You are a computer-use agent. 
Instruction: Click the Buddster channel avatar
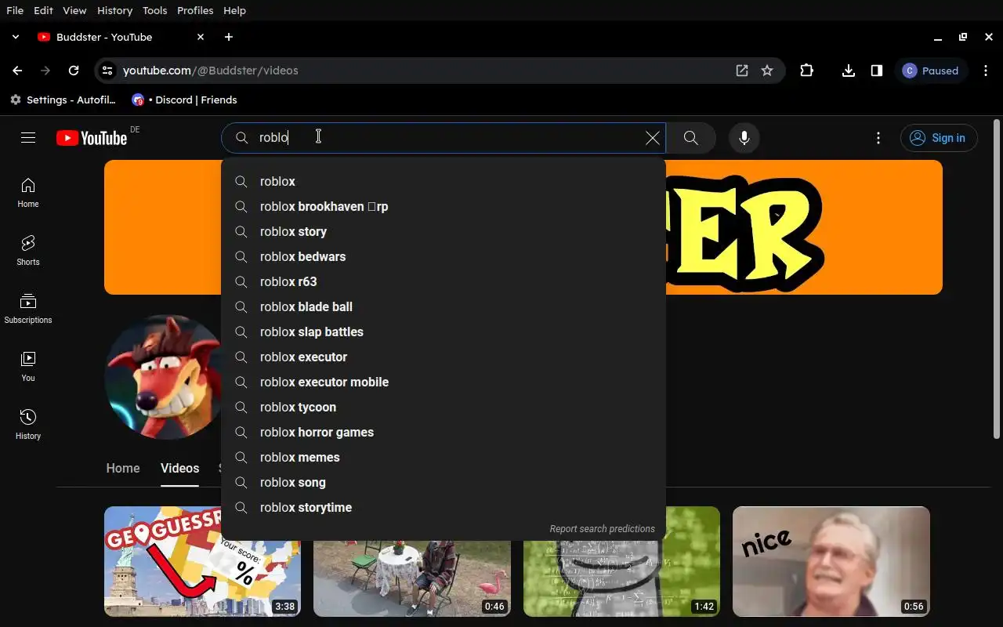click(163, 377)
